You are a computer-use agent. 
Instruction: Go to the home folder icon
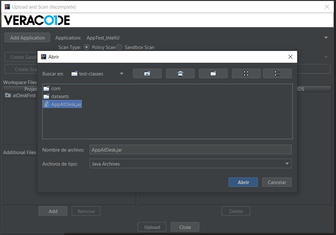tap(180, 74)
